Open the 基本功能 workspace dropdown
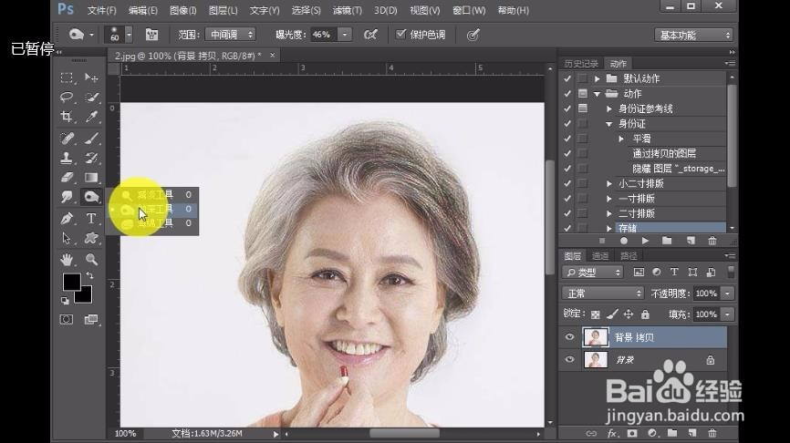 point(694,35)
